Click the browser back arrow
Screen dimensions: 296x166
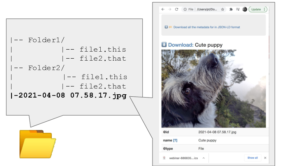(163, 9)
